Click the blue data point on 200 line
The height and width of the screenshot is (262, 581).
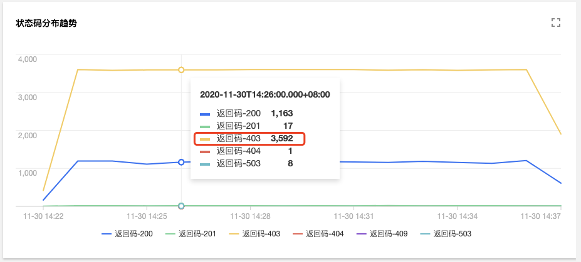coord(181,162)
